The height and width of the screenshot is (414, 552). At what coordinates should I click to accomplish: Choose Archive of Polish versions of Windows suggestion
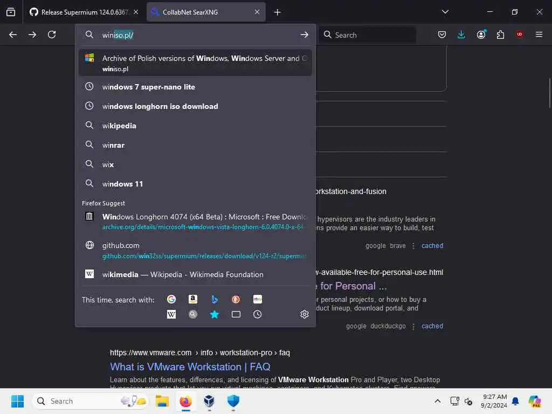(195, 63)
